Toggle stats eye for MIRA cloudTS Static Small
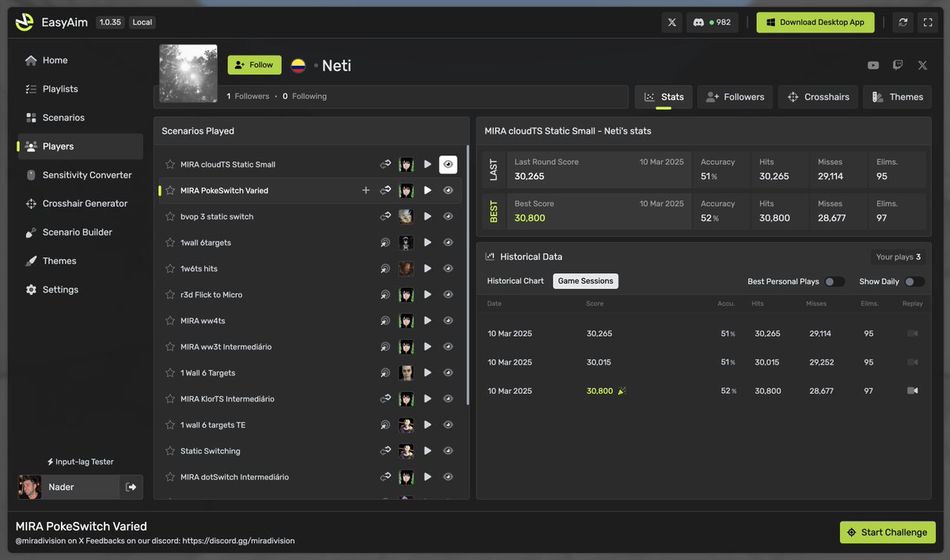The width and height of the screenshot is (950, 560). pos(448,164)
